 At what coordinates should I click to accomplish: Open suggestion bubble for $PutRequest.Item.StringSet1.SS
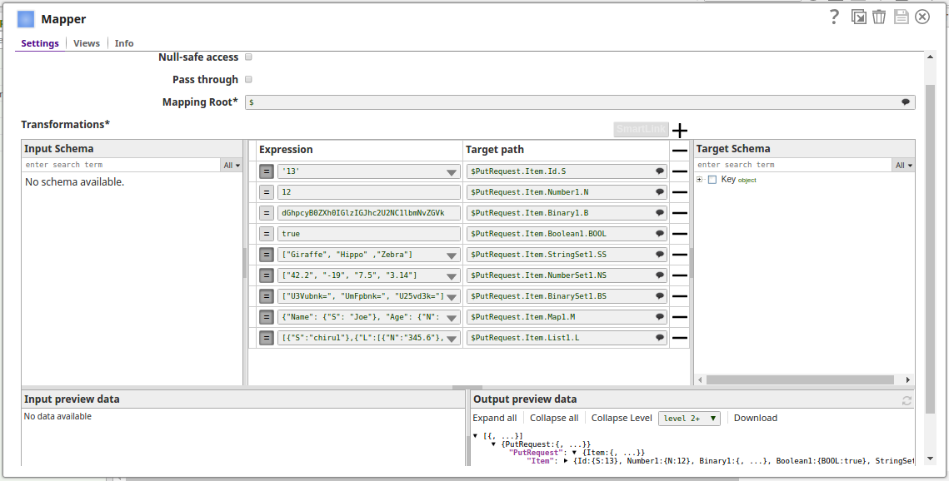(x=660, y=255)
